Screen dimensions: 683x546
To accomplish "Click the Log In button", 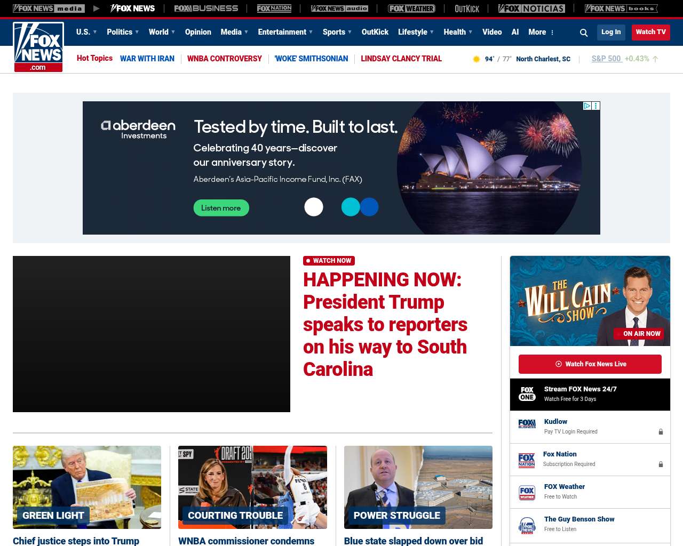I will [x=611, y=32].
